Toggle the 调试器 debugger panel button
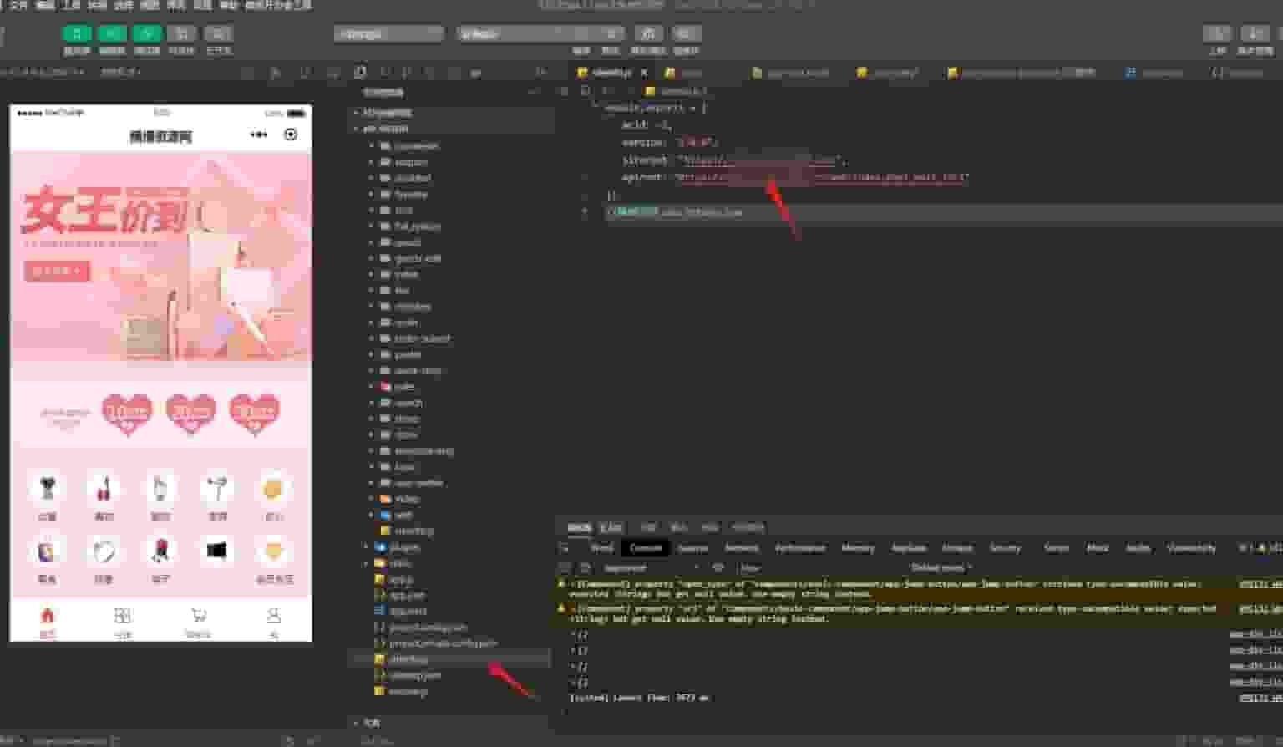The height and width of the screenshot is (747, 1283). (147, 33)
